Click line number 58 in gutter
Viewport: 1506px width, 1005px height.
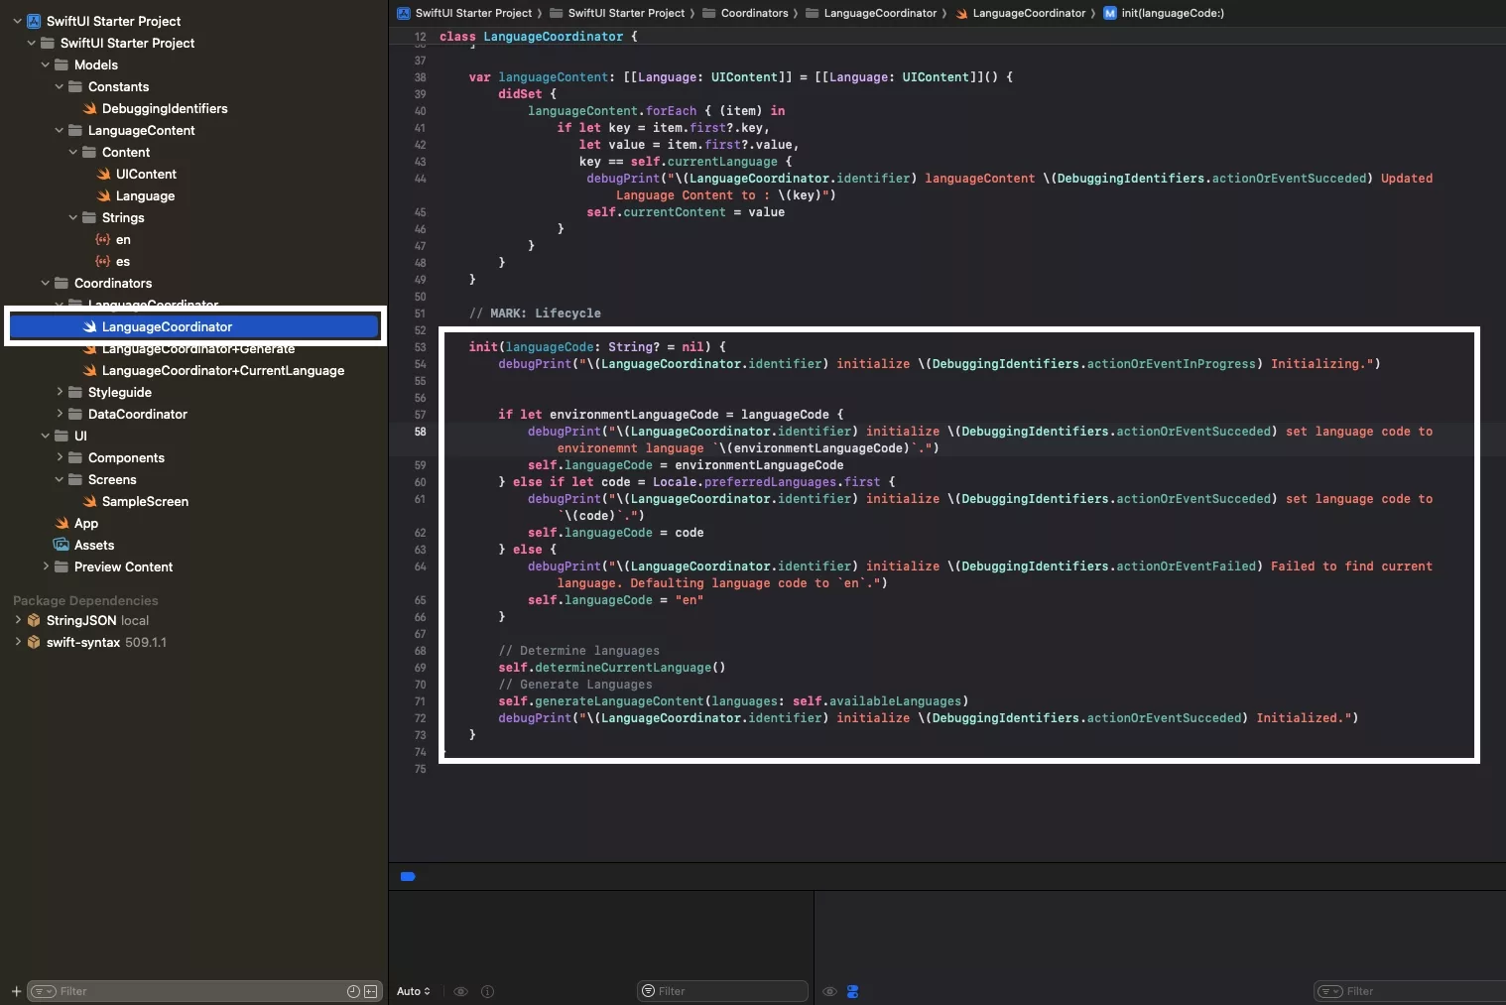coord(421,432)
